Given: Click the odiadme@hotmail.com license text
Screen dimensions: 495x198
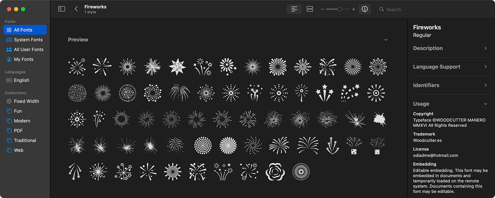Looking at the screenshot, I should click(436, 155).
